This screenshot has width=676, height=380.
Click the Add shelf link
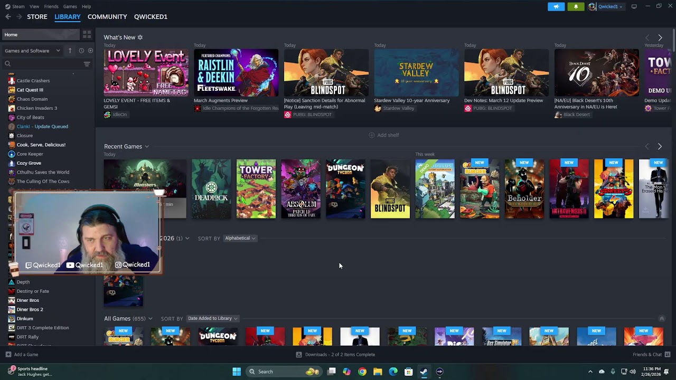coord(388,135)
